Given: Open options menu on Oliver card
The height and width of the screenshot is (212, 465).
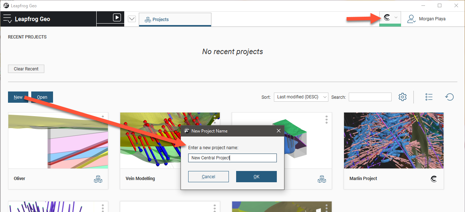Looking at the screenshot, I should (x=103, y=119).
